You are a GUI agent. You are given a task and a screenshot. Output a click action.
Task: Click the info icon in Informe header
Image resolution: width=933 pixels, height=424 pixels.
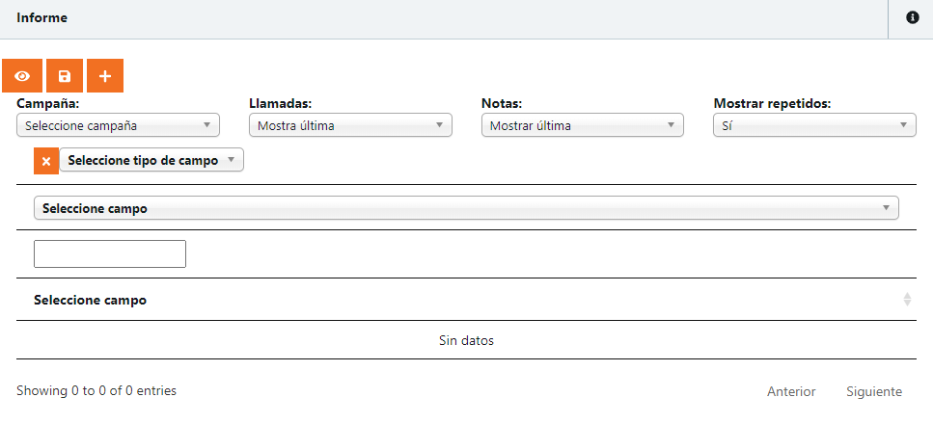[x=912, y=17]
